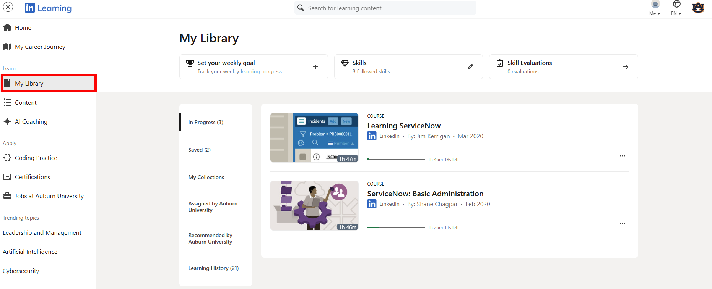Switch to Learning History (21) tab
This screenshot has width=712, height=289.
pos(213,268)
